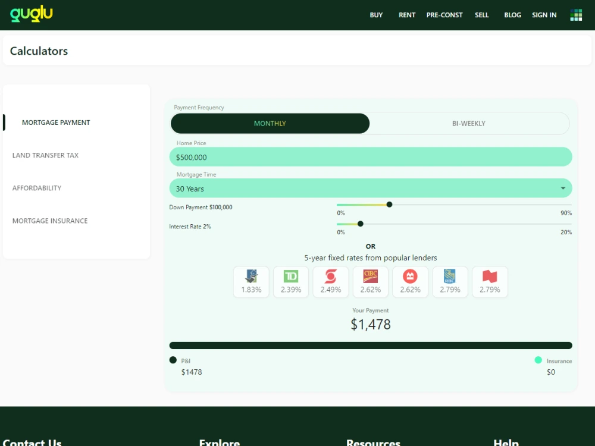
Task: Select the TD Bank 2.39% rate
Action: pos(290,281)
